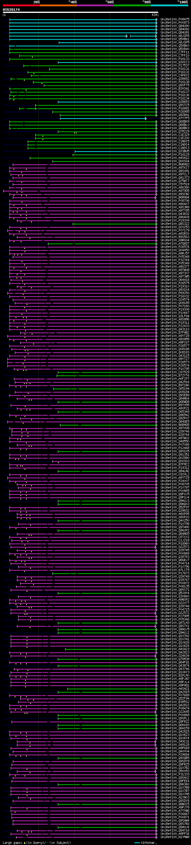Screen dimensions: 191x845
Task: Click the cyan alignment bar for UniRef100_Q3OCC3
Action: point(108,62)
